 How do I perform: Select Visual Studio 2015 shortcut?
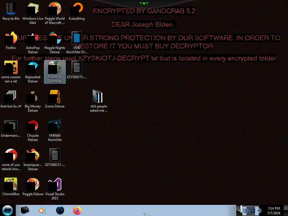tap(55, 189)
